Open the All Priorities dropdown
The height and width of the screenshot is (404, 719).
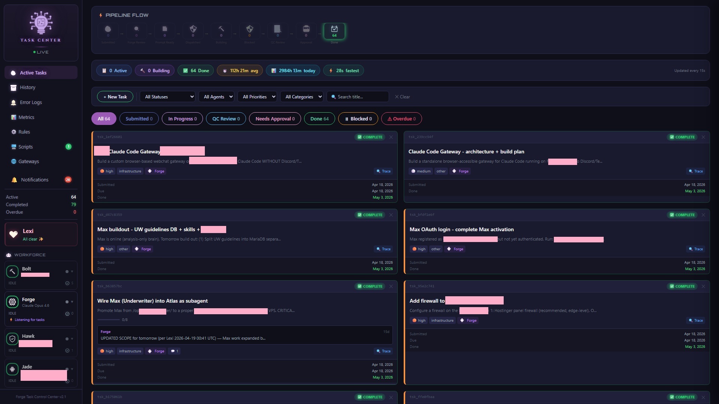pos(257,97)
